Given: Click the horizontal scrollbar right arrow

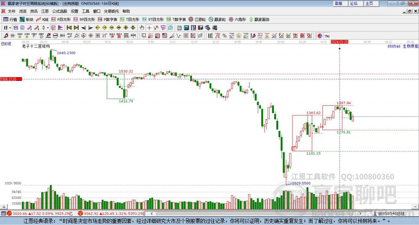Looking at the screenshot, I should (360, 214).
